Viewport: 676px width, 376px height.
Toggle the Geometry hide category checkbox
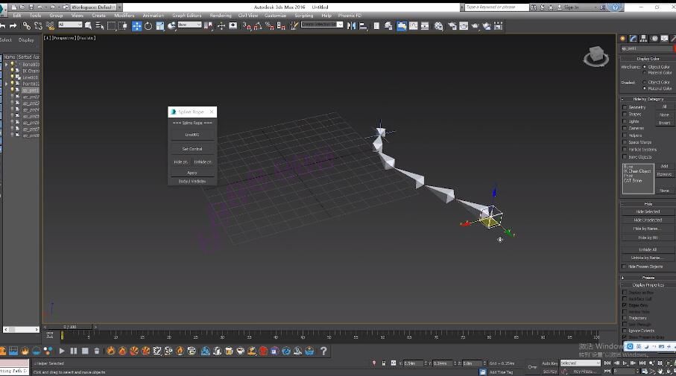pos(625,107)
